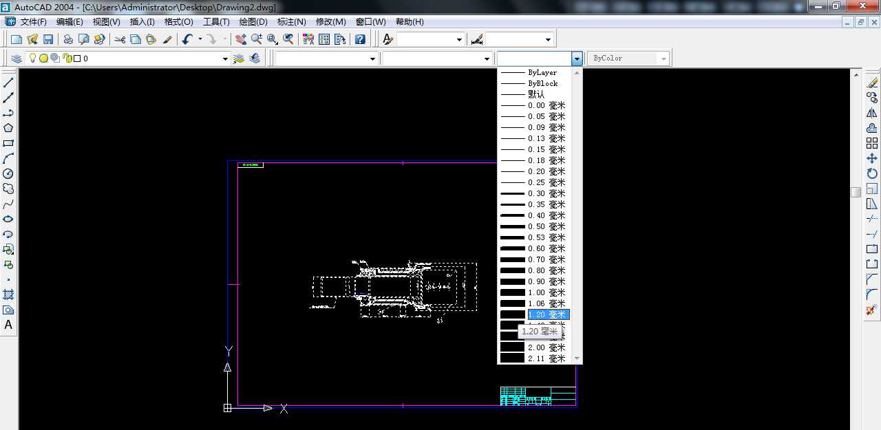Screen dimensions: 881x430
Task: Select the Line draw tool
Action: 8,83
